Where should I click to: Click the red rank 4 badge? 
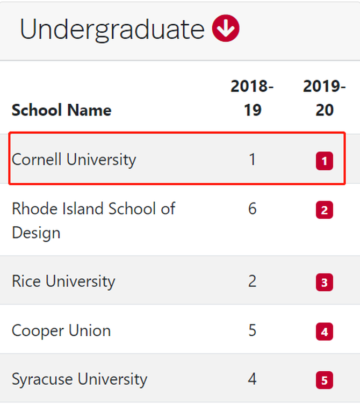(324, 331)
